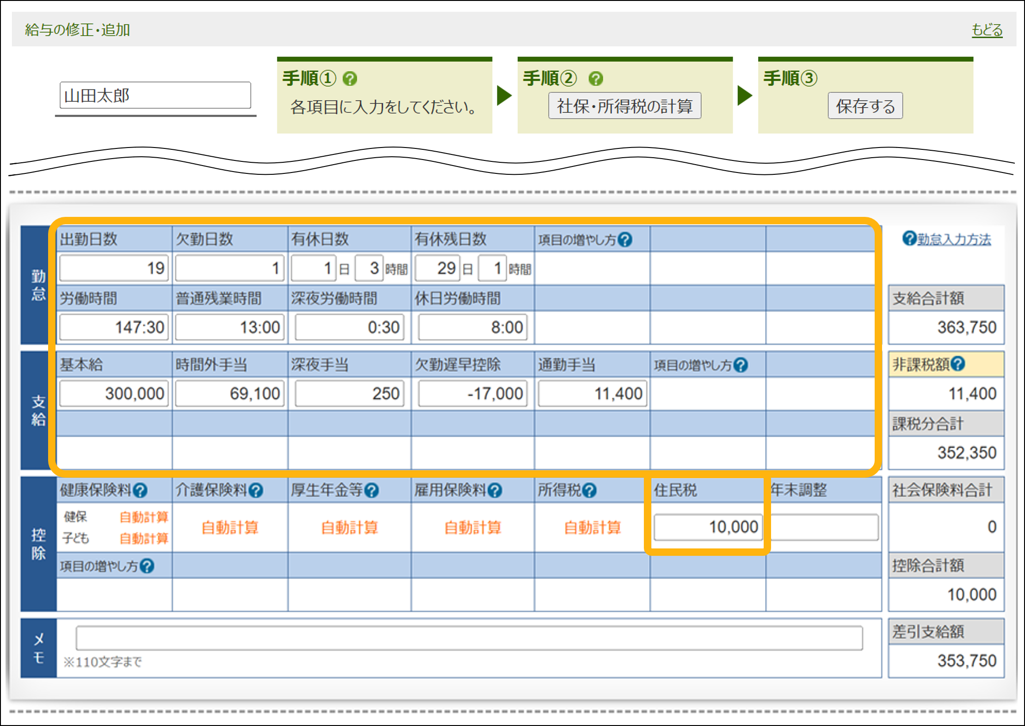Click help icon next to 手順②
The height and width of the screenshot is (726, 1025).
(x=596, y=79)
